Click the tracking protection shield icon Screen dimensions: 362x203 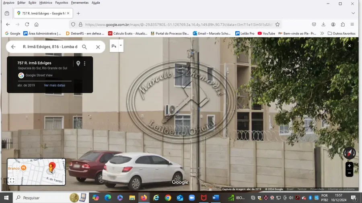tap(73, 24)
